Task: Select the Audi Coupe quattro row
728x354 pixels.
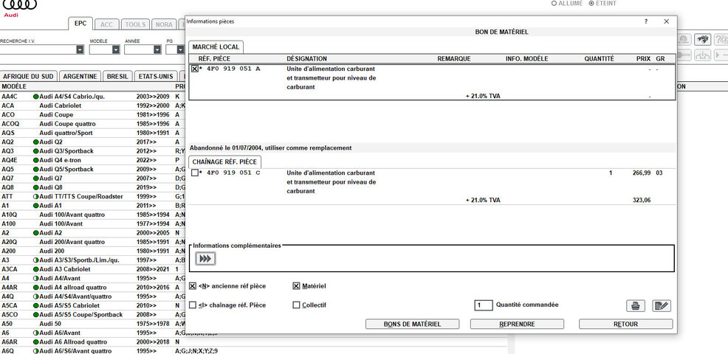Action: (93, 124)
